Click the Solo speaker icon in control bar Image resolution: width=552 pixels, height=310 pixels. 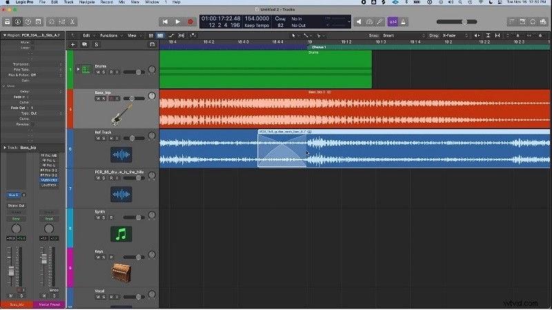tap(359, 22)
